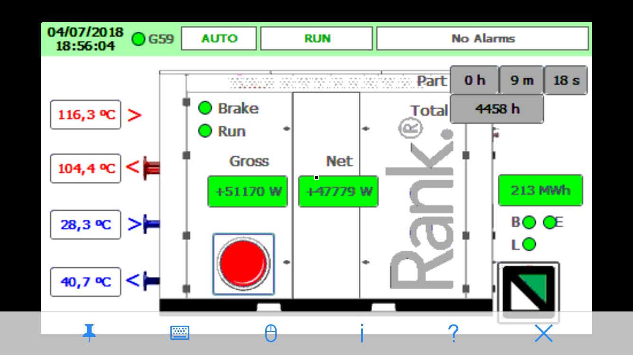Screen dimensions: 633x355
Task: Toggle the Brake indicator light
Action: 206,108
